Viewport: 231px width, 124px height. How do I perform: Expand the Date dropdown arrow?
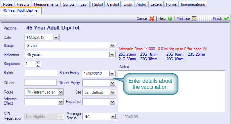coord(56,38)
